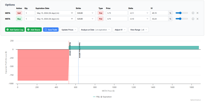This screenshot has height=101, width=205.
Task: Click the 4.75 price field
Action: pyautogui.click(x=117, y=19)
